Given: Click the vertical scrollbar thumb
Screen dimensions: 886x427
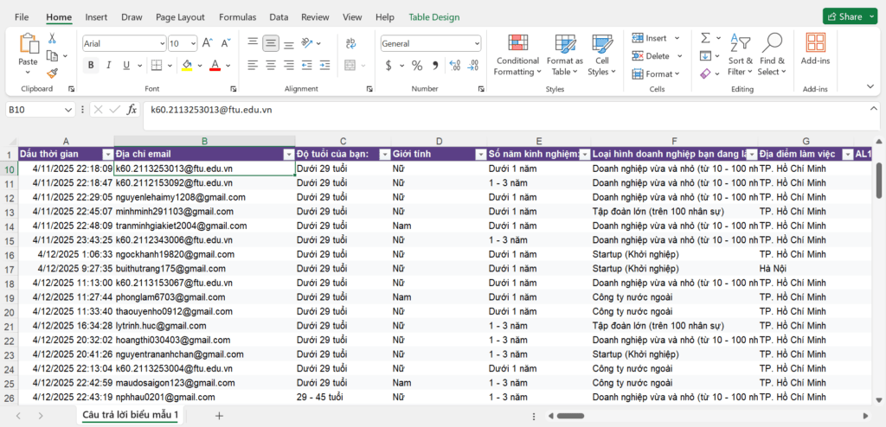Looking at the screenshot, I should (879, 181).
